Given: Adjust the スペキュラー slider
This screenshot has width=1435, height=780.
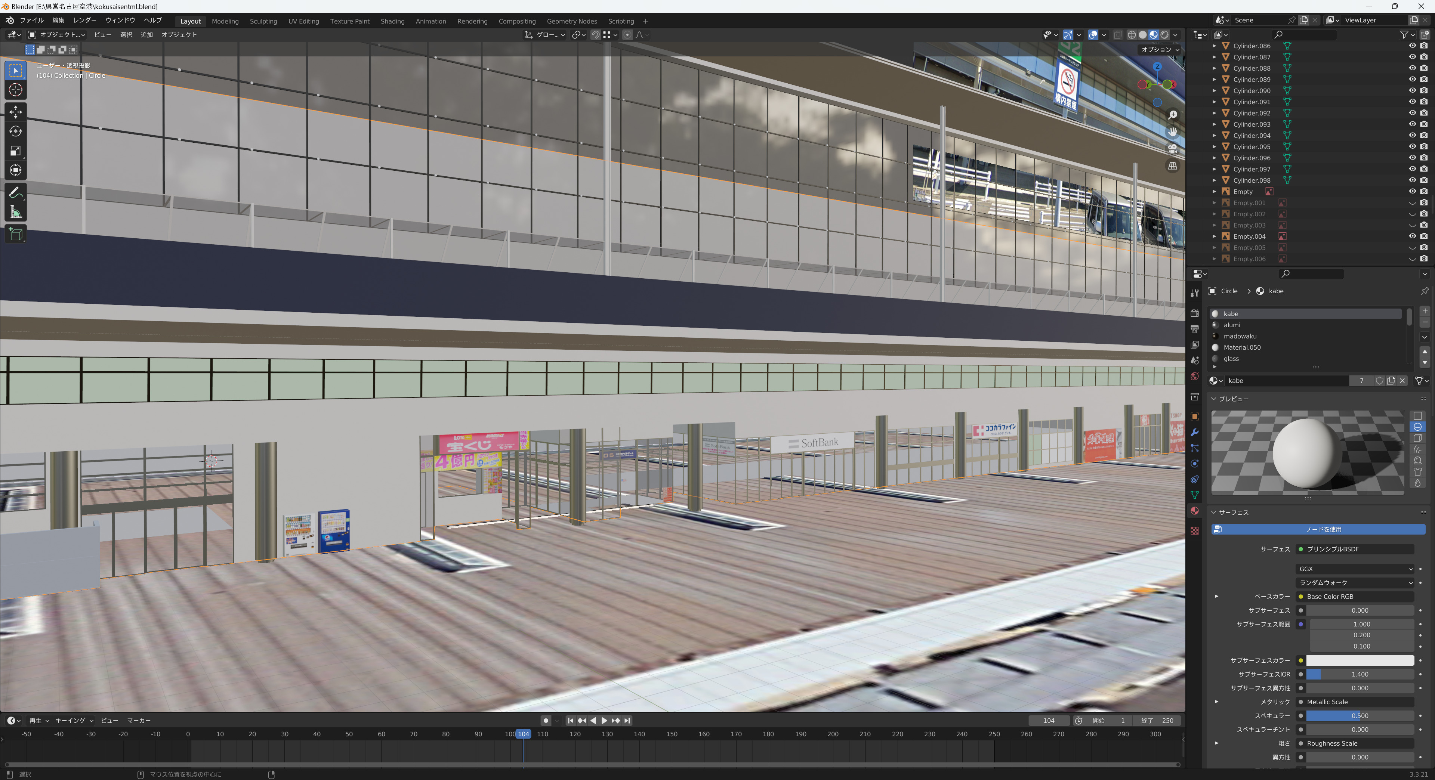Looking at the screenshot, I should click(x=1360, y=716).
